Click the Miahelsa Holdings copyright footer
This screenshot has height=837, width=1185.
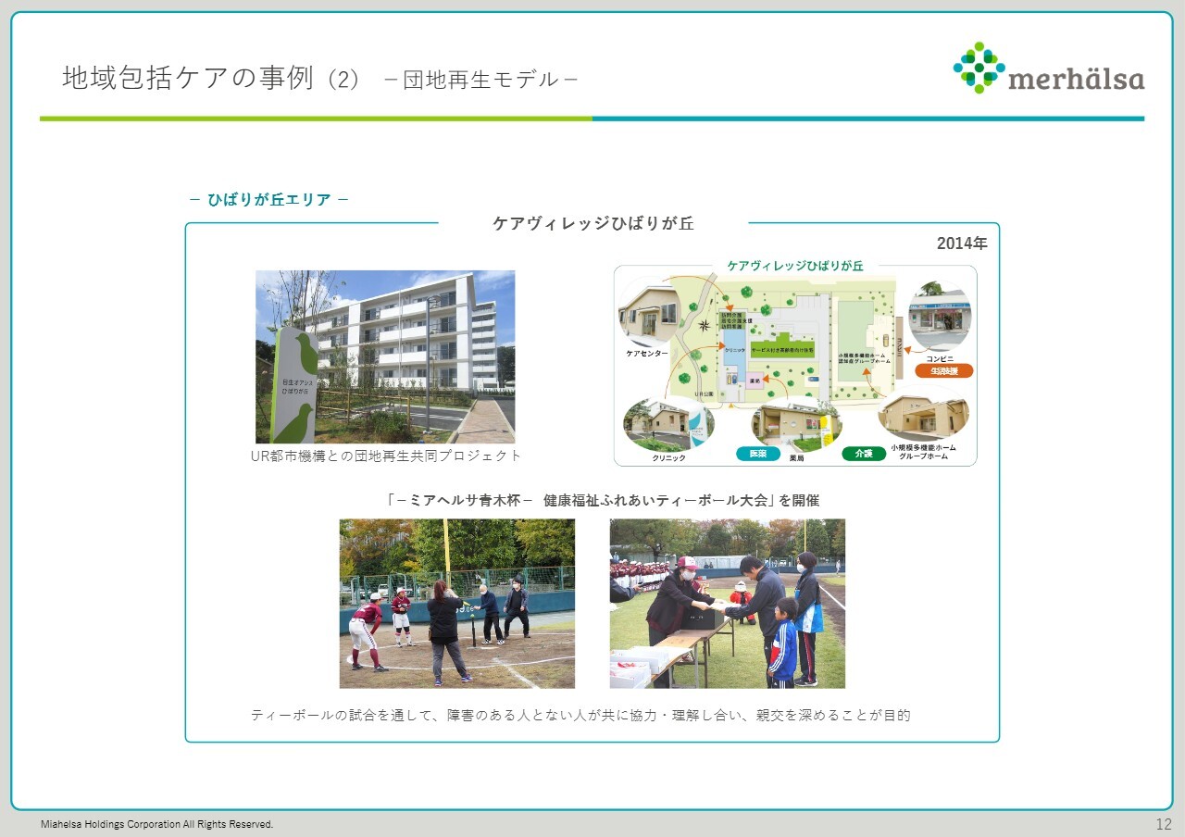[x=156, y=824]
